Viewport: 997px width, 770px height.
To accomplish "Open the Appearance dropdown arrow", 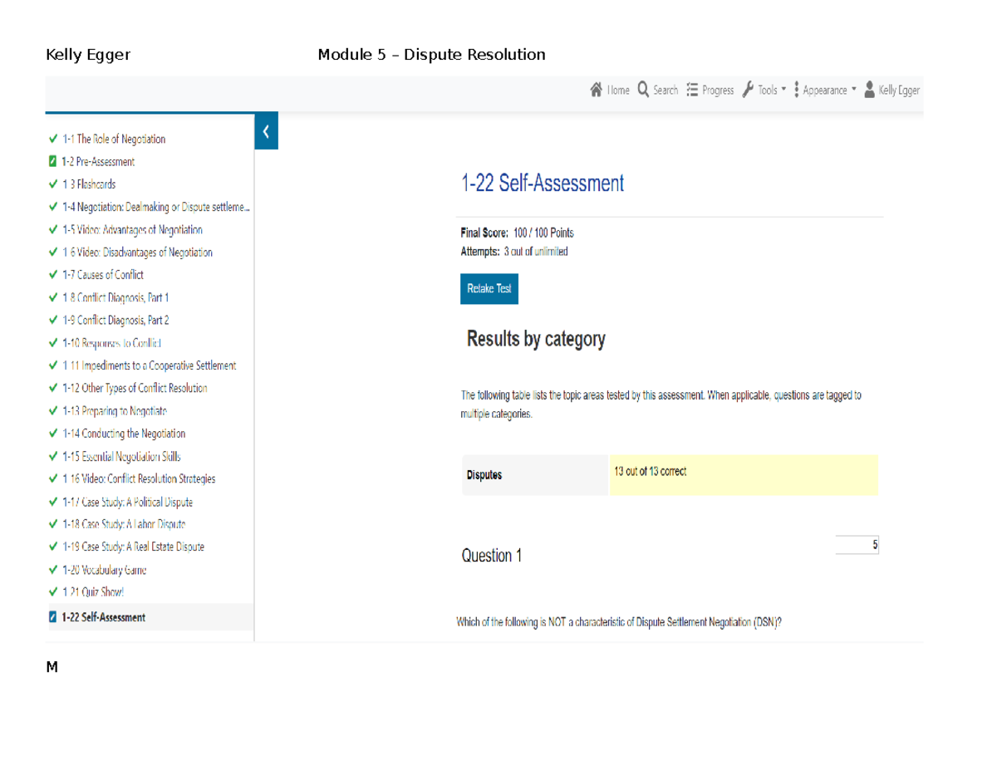I will click(x=853, y=90).
